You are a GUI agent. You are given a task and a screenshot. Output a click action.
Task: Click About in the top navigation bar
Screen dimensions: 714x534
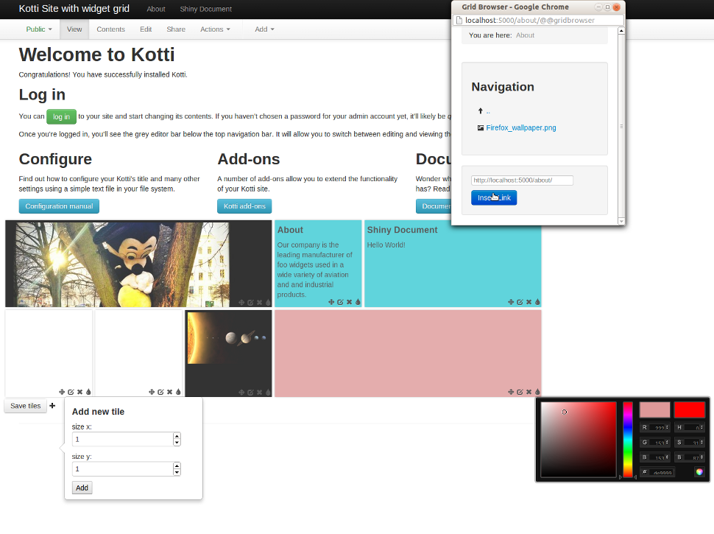click(156, 9)
